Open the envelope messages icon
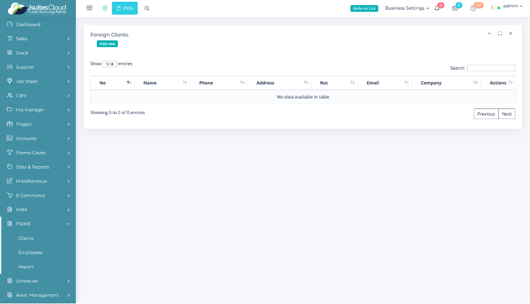530x304 pixels. point(455,8)
